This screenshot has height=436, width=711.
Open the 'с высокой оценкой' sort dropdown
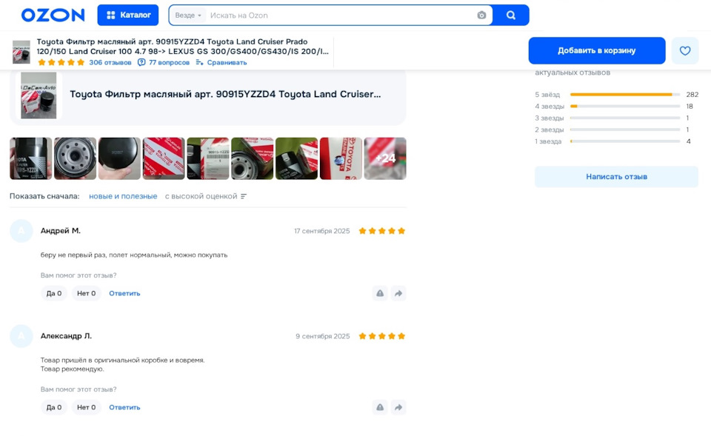click(205, 196)
